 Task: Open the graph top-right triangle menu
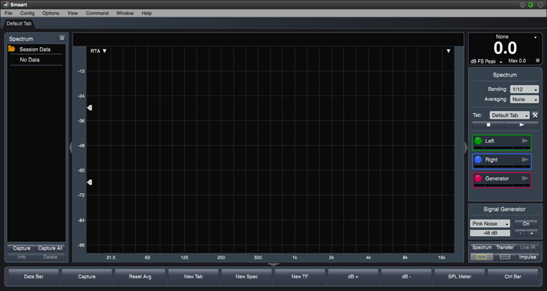pos(448,51)
